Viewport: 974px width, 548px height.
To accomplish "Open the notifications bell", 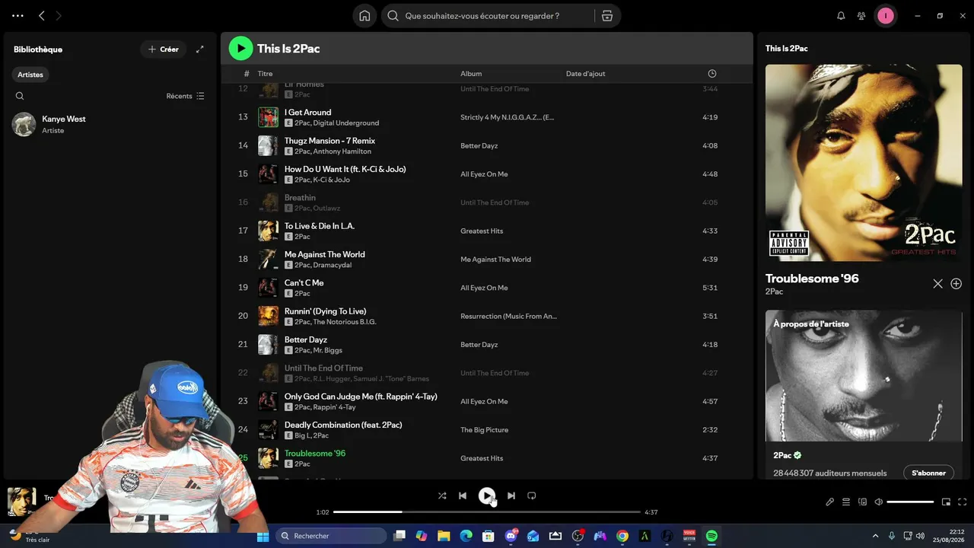I will coord(841,15).
